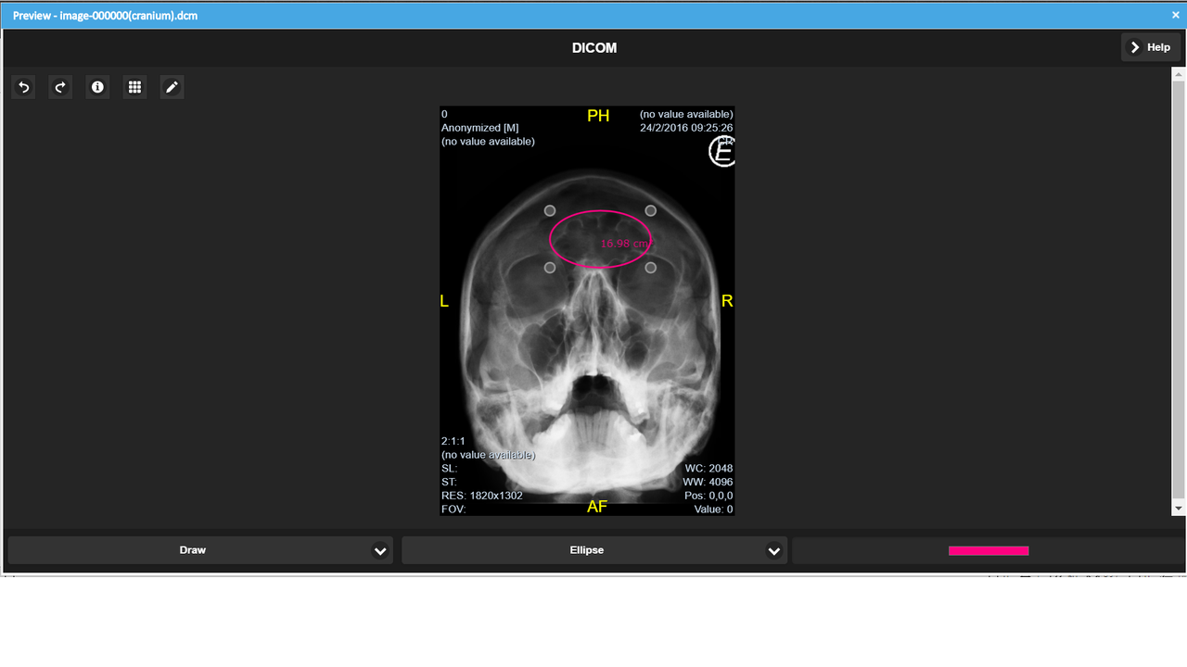Expand the Draw dropdown chevron arrow
Screen dimensions: 1187x667
pos(380,549)
